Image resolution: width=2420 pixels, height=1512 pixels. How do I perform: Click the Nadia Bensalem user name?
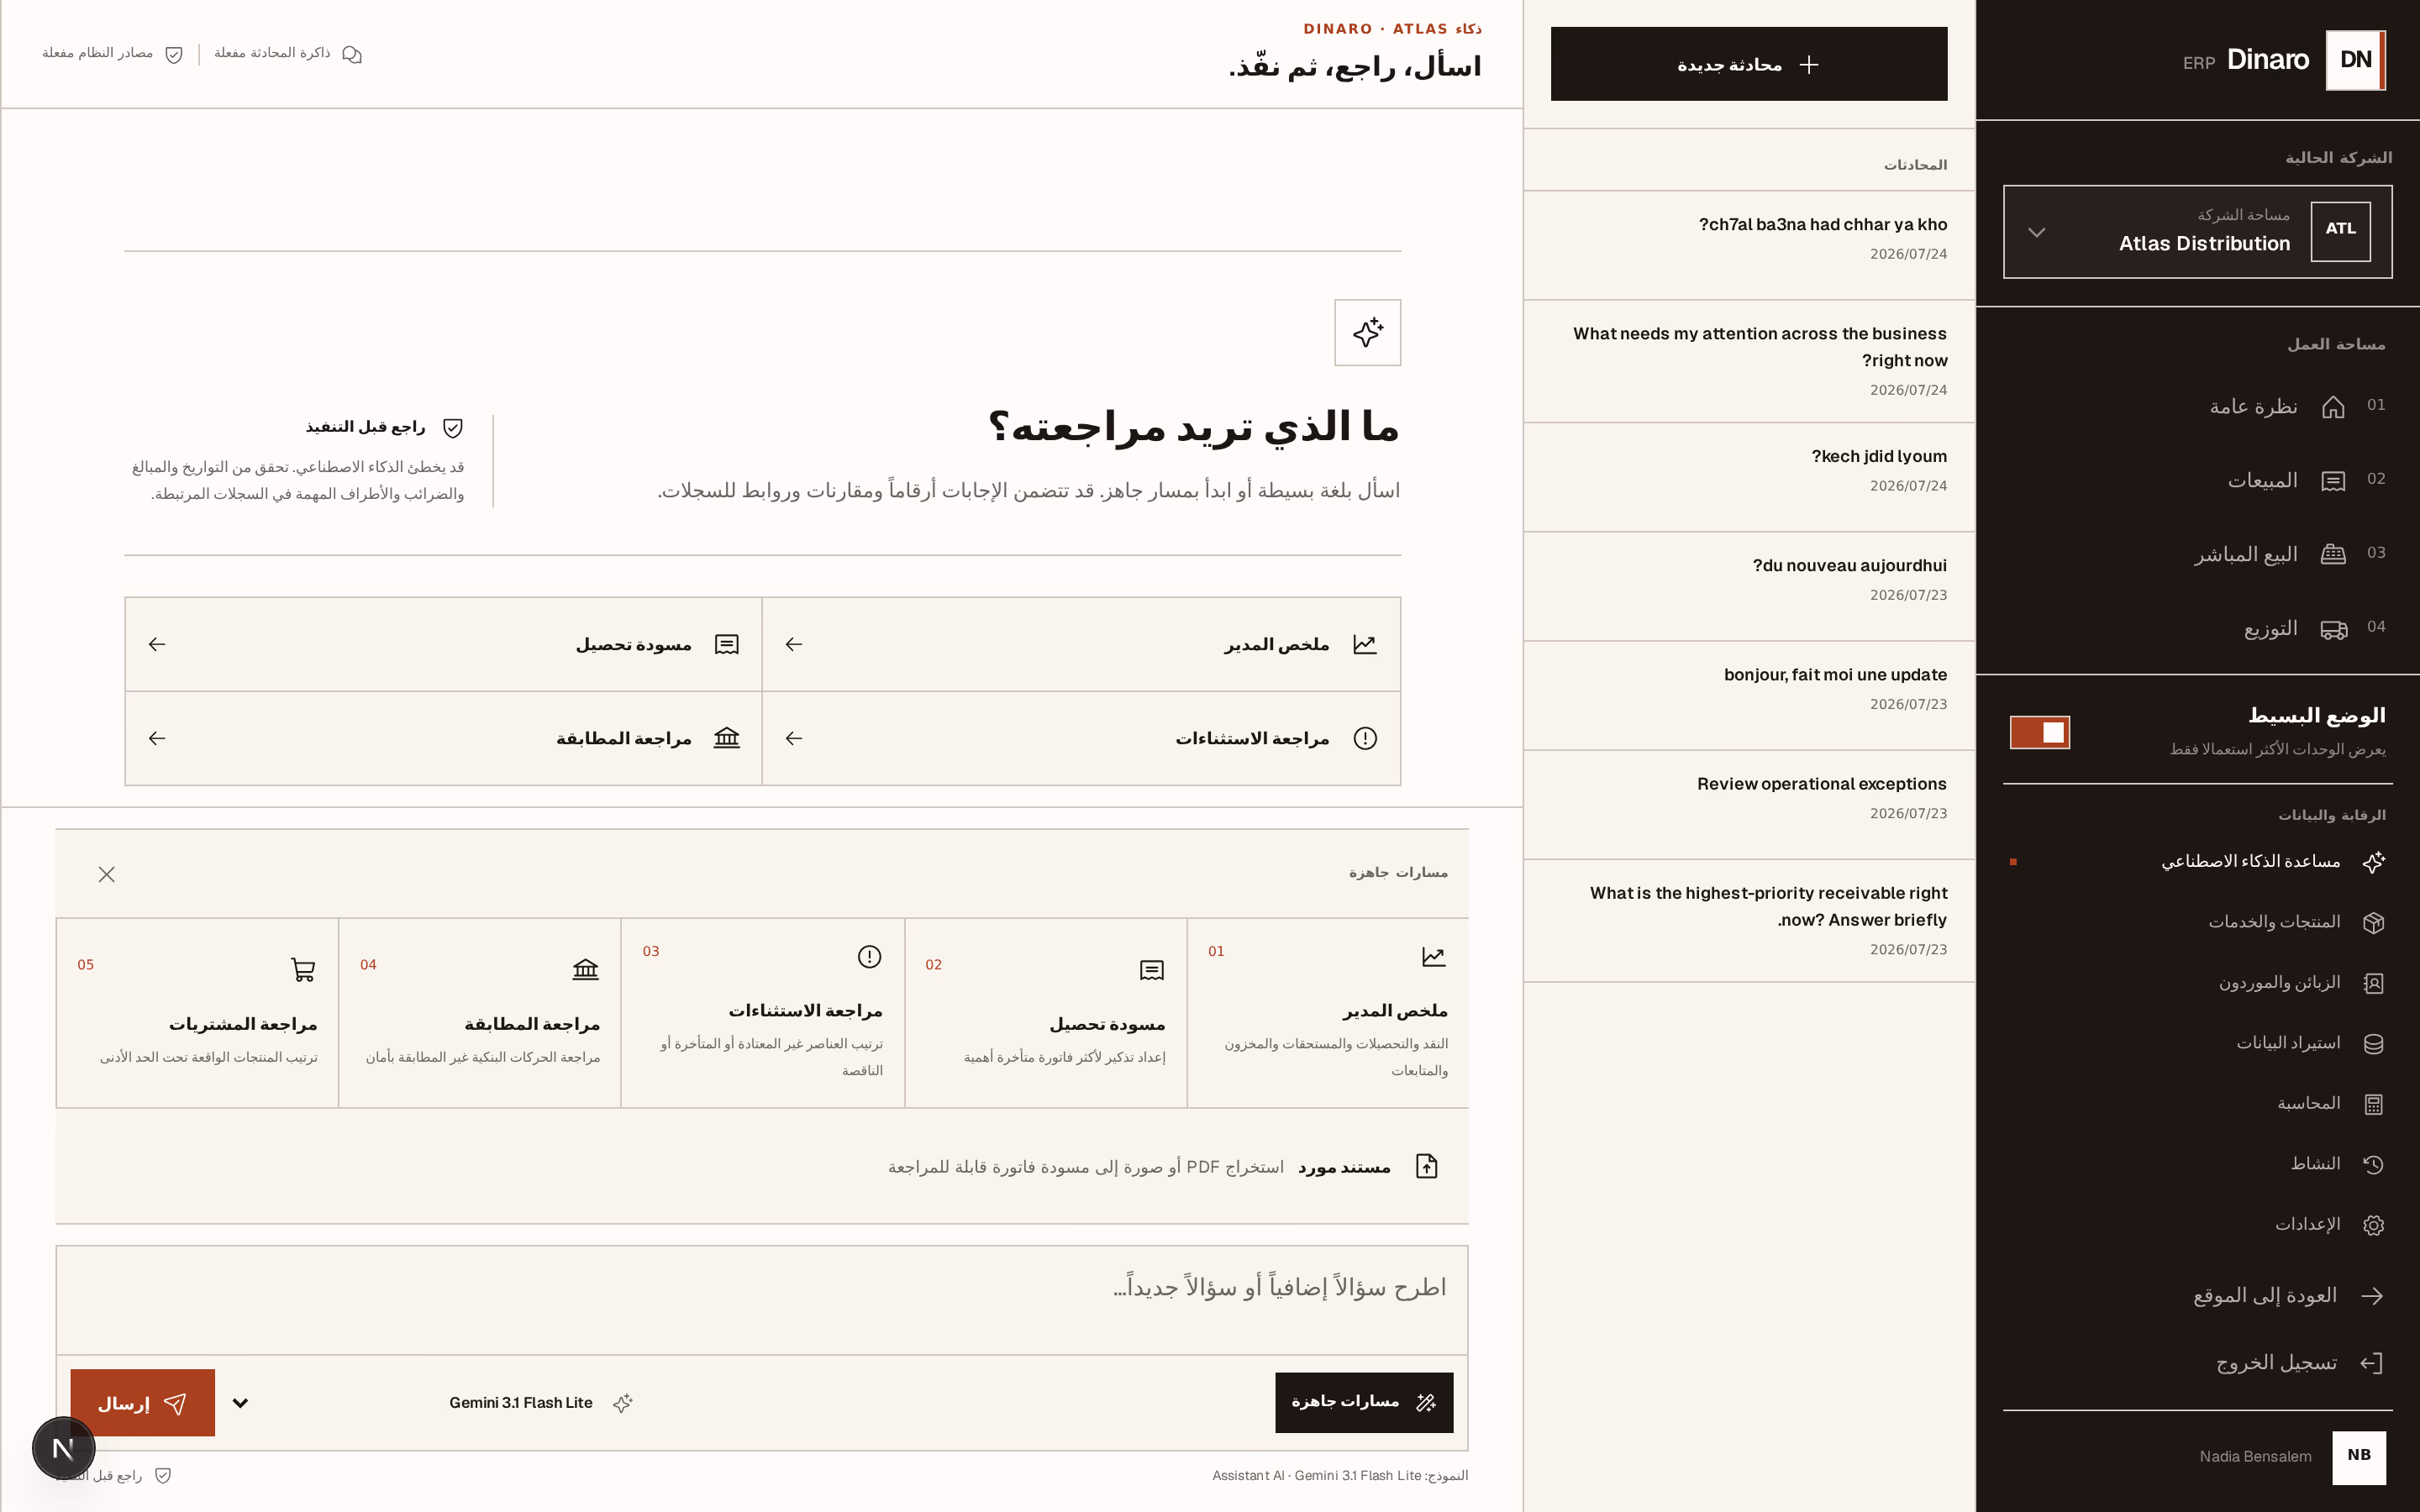(x=2255, y=1457)
